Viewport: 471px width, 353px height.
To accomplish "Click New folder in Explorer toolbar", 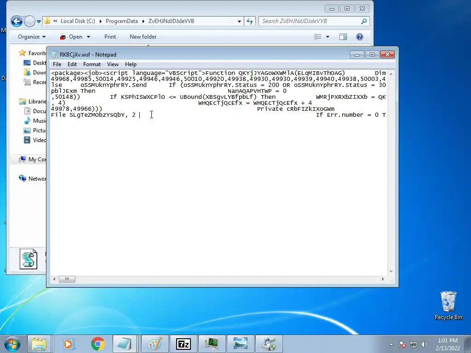I will click(143, 37).
